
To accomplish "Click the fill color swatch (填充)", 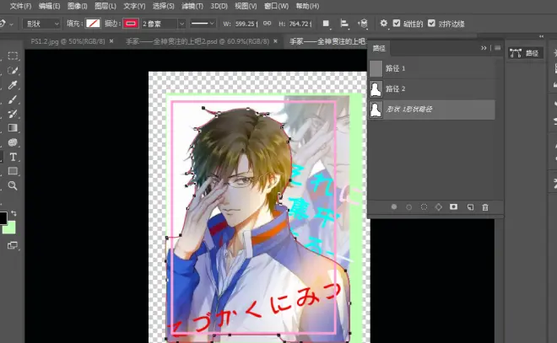I will tap(93, 24).
